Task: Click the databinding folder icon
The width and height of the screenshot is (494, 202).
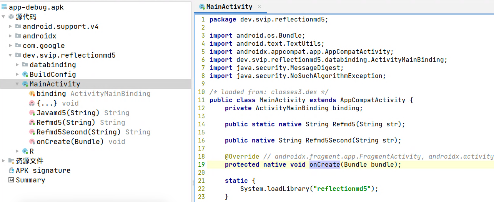Action: [x=25, y=65]
